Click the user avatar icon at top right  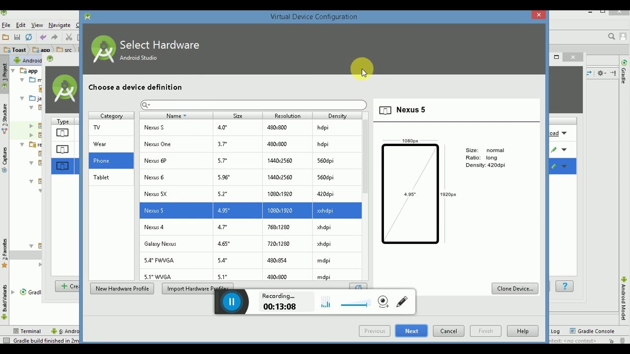624,36
